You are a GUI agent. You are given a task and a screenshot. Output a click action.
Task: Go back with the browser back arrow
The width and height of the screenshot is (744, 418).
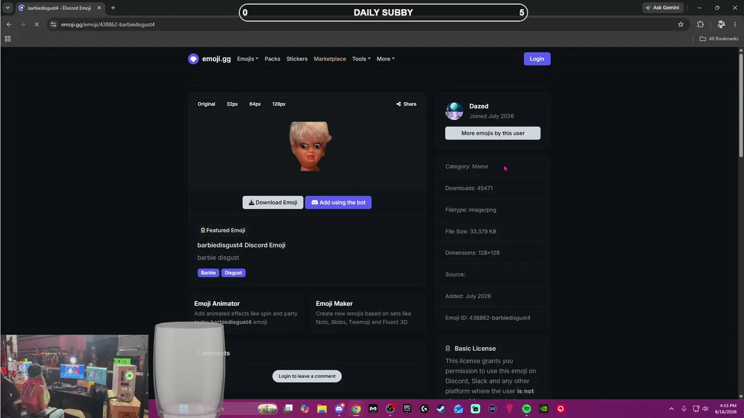point(9,24)
